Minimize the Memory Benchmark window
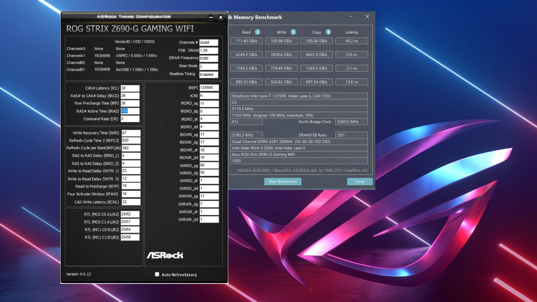The height and width of the screenshot is (302, 537). 351,16
